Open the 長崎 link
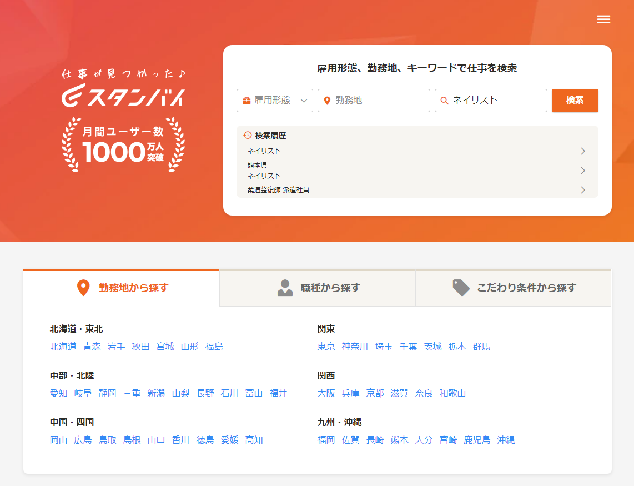This screenshot has width=634, height=486. pos(375,440)
